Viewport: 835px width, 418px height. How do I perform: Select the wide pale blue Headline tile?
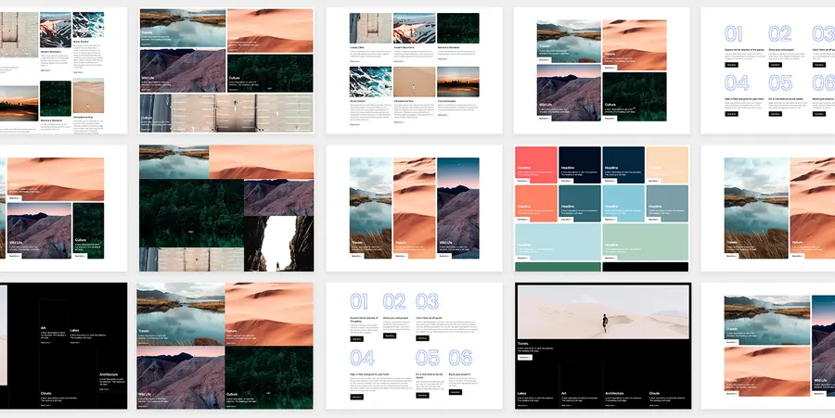click(558, 242)
